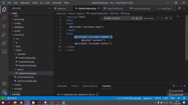This screenshot has width=188, height=105.
Task: Toggle Match Case in find widget
Action: 133,18
